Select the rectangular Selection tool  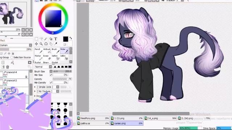coord(36,39)
